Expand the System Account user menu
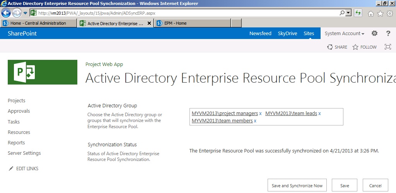The width and height of the screenshot is (396, 193). (x=345, y=34)
